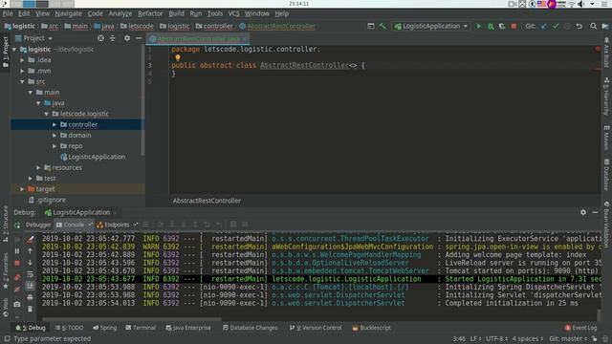Select .gitignore file in project tree
This screenshot has width=612, height=344.
47,200
